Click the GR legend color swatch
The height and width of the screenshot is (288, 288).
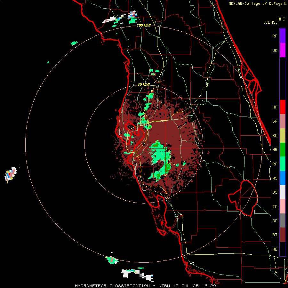(x=283, y=121)
